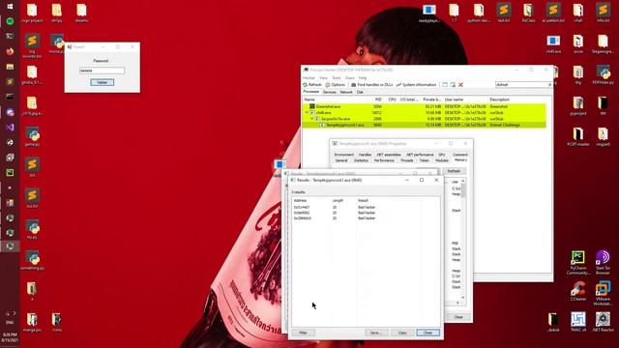
Task: Switch to the Network tab
Action: (346, 92)
